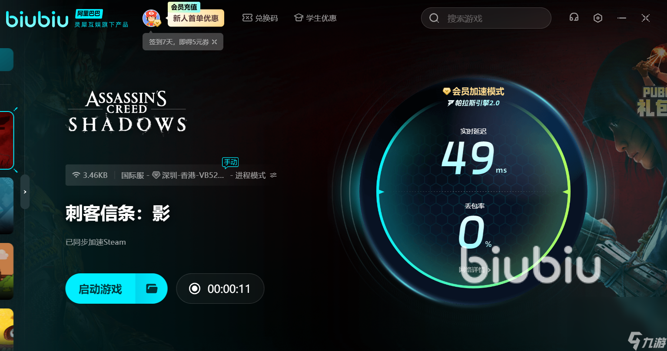Close the biubiu window
Viewport: 667px width, 351px height.
(x=646, y=18)
